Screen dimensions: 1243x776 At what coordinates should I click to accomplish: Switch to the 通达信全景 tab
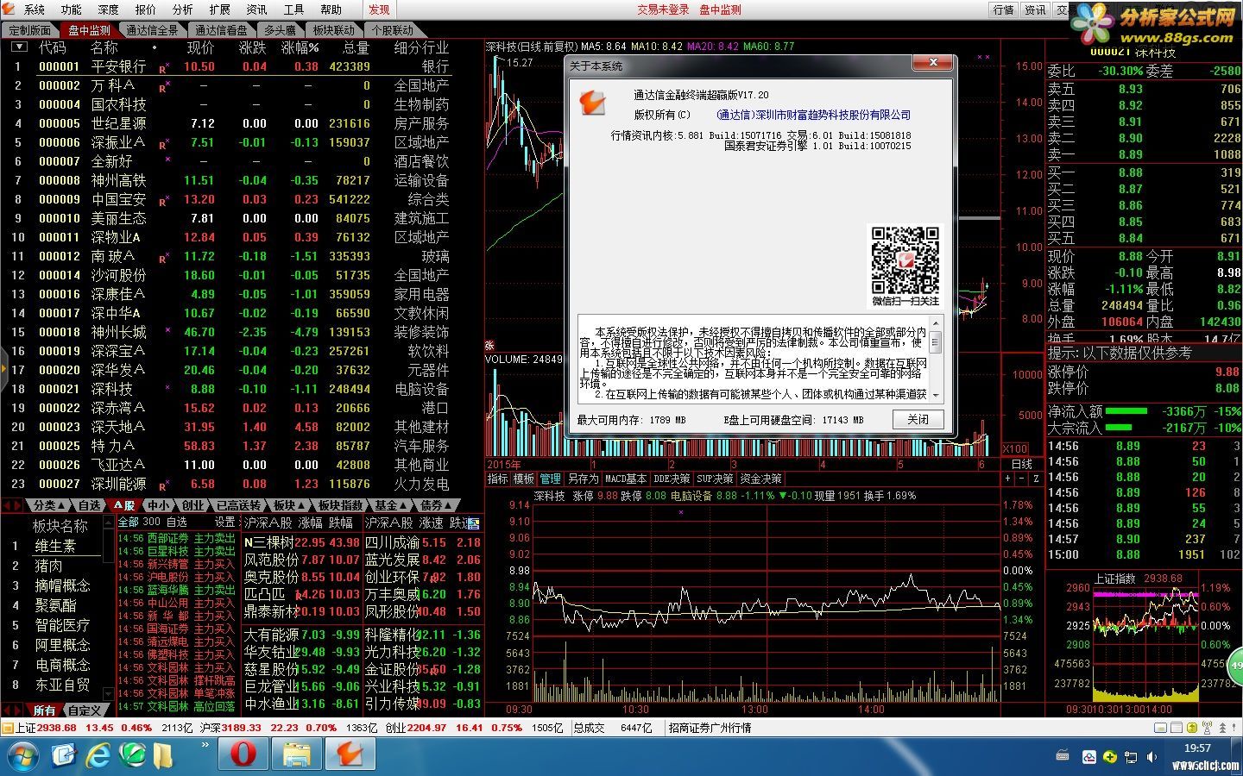click(x=152, y=30)
